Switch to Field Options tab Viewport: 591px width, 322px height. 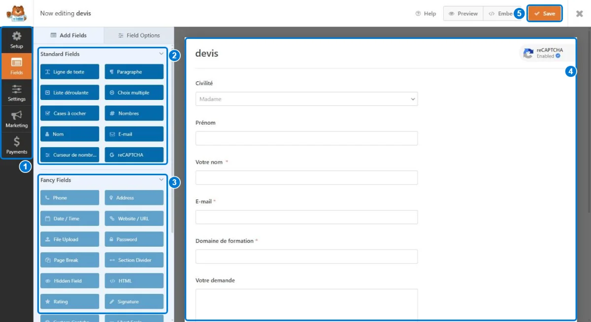pos(139,35)
